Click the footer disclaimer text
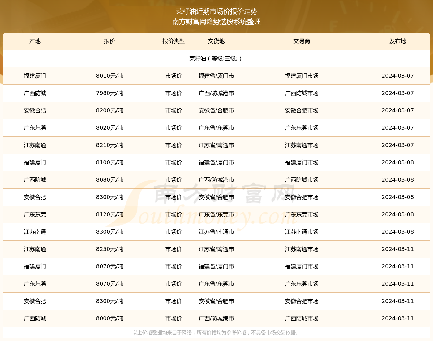The height and width of the screenshot is (341, 433). tap(216, 333)
